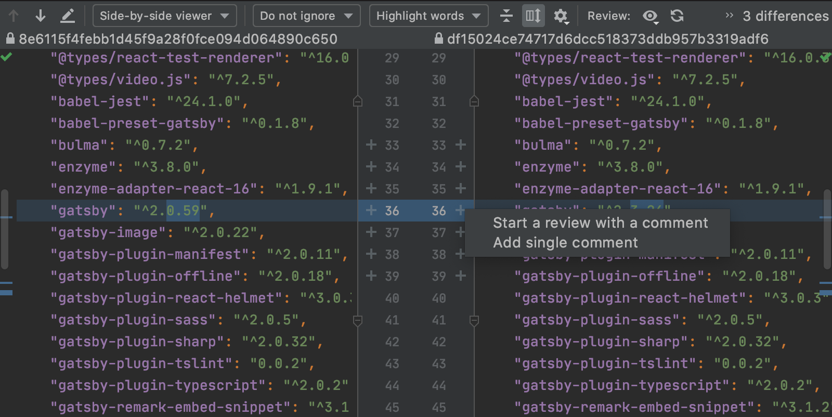
Task: Click "bulma" line in right pane
Action: pos(588,145)
